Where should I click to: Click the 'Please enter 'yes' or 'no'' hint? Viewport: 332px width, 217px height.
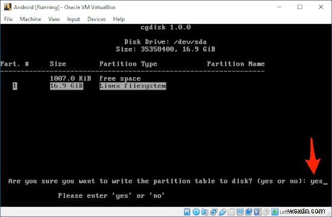tap(112, 196)
